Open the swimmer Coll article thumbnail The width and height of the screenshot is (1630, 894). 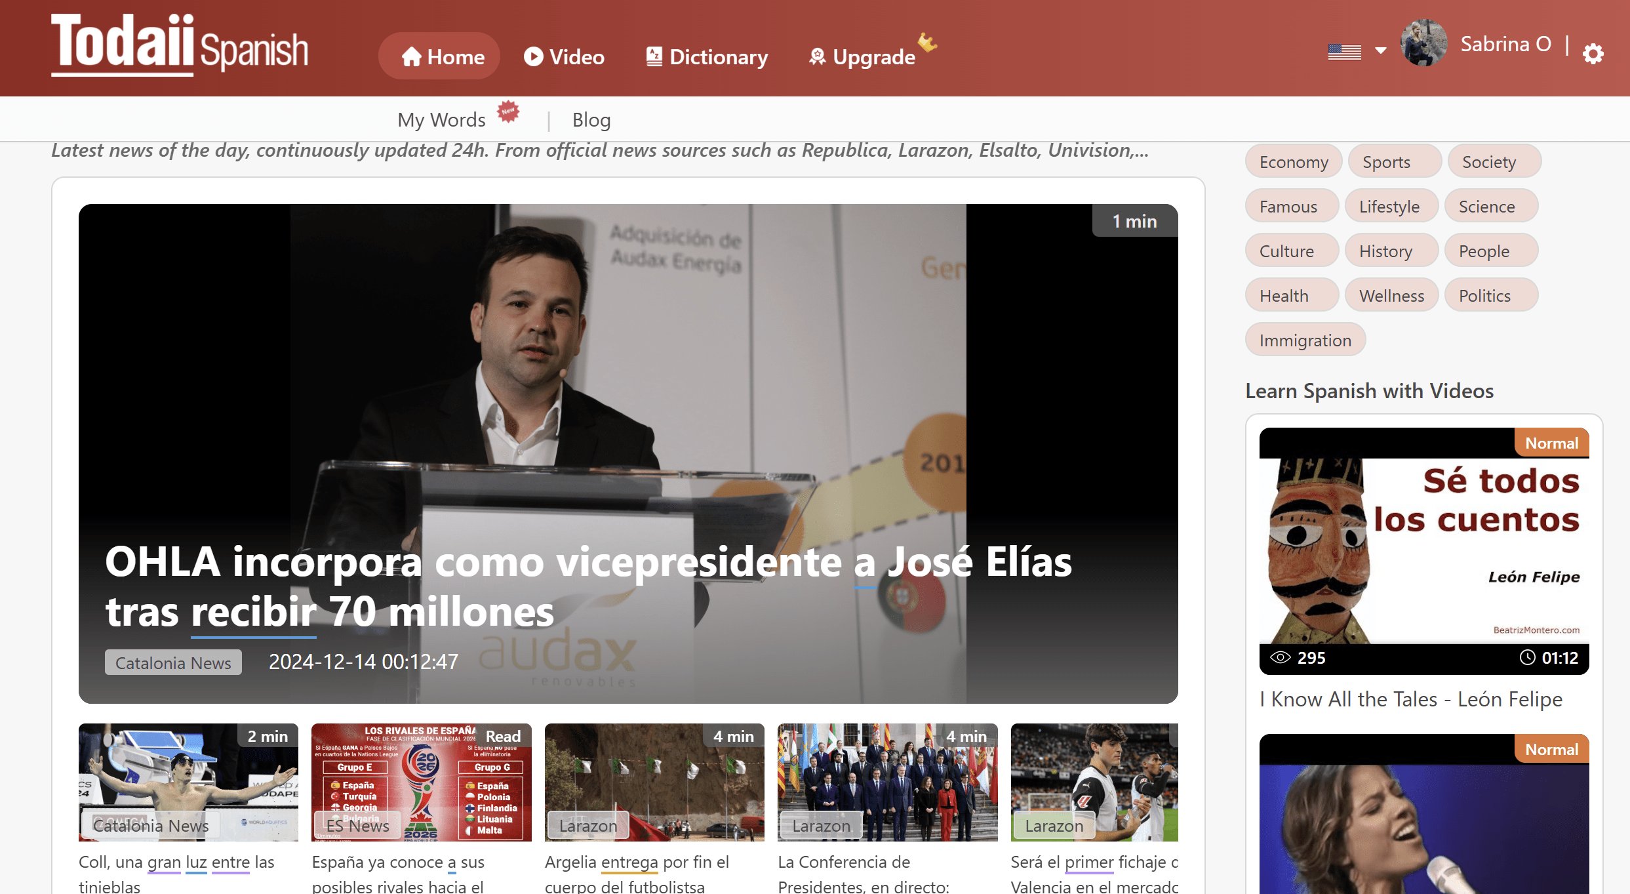pyautogui.click(x=188, y=782)
